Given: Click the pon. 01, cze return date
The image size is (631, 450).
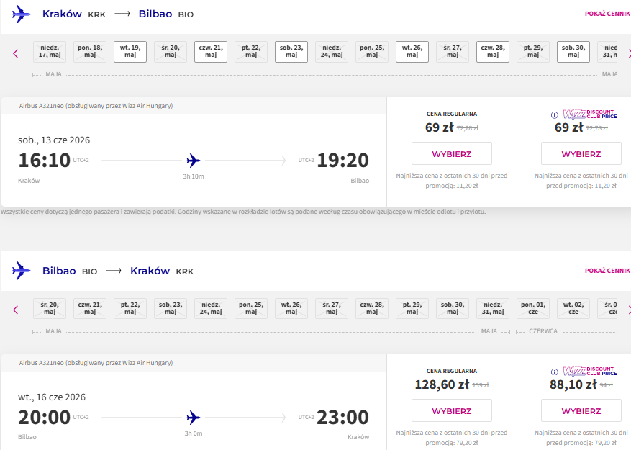Looking at the screenshot, I should tap(533, 309).
